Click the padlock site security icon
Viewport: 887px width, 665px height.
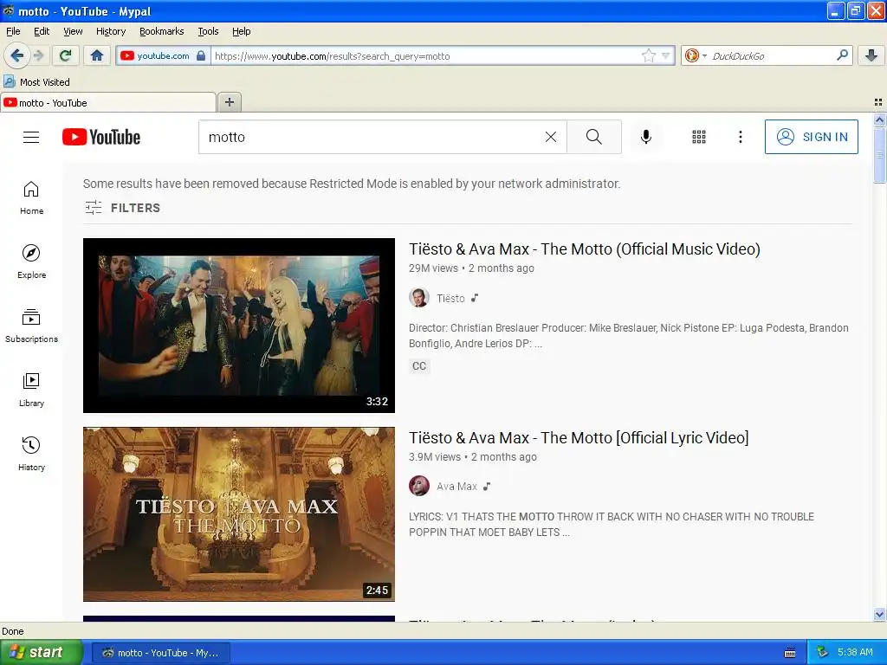tap(201, 55)
